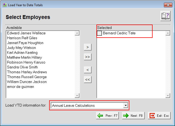Viewport: 175px width, 126px height.
Task: Click Selected list scroll up arrow
Action: click(x=168, y=33)
